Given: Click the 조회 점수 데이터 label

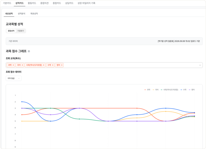Looking at the screenshot, I should 14,72.
